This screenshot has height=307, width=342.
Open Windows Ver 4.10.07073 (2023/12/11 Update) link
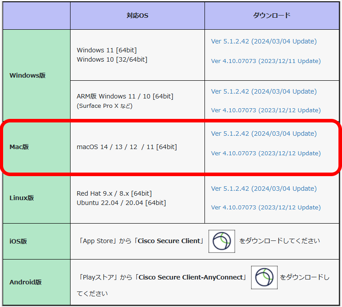click(x=265, y=61)
